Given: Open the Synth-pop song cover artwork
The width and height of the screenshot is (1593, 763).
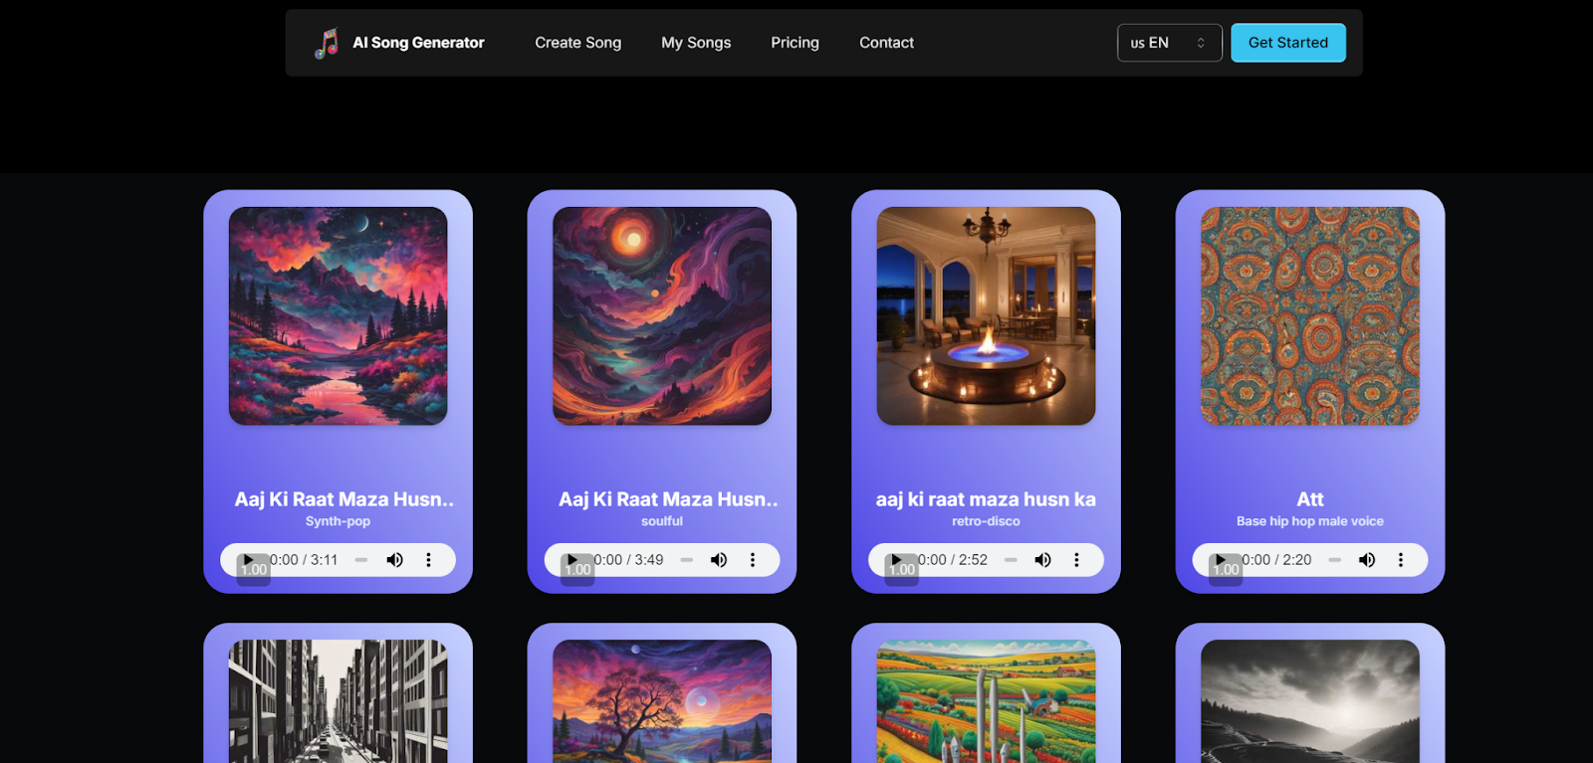Looking at the screenshot, I should tap(339, 316).
